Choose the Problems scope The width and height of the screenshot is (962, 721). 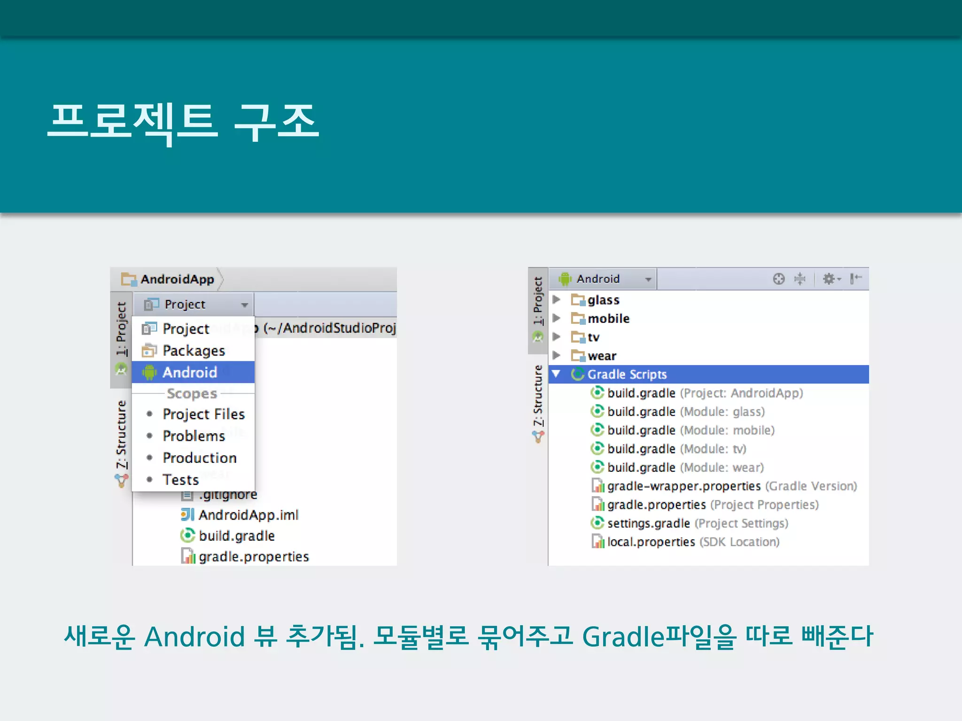pos(193,436)
